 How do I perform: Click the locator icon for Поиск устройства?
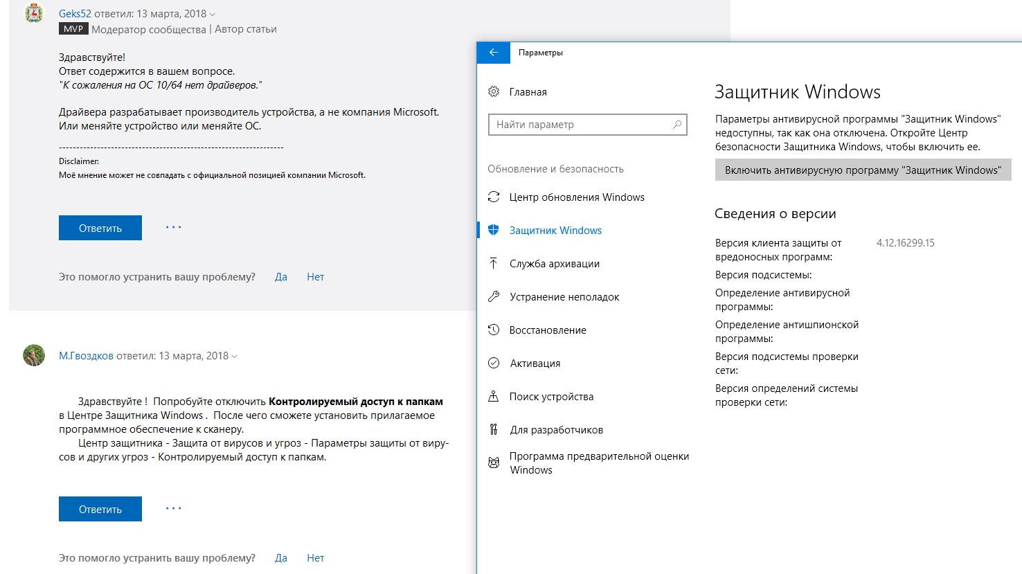(x=494, y=396)
